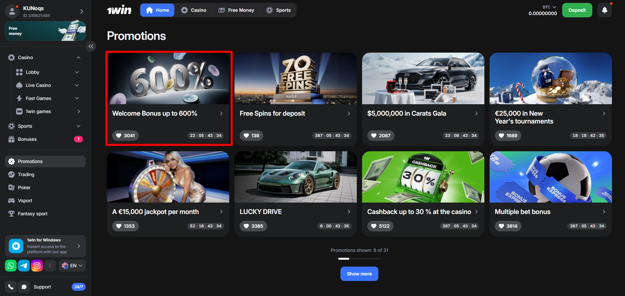Open the 70 Free Spins thumbnail
The height and width of the screenshot is (296, 625).
click(296, 78)
